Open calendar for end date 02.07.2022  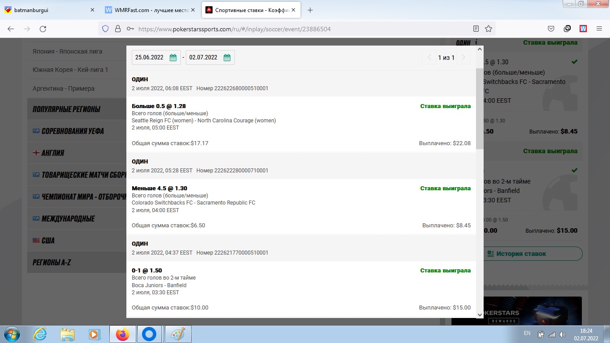(227, 58)
